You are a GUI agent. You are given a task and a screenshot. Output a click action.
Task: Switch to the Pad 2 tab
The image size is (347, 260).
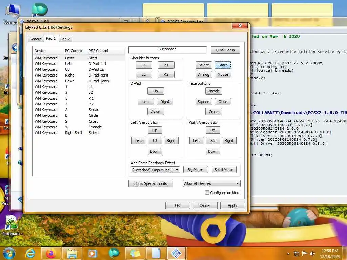pos(65,39)
